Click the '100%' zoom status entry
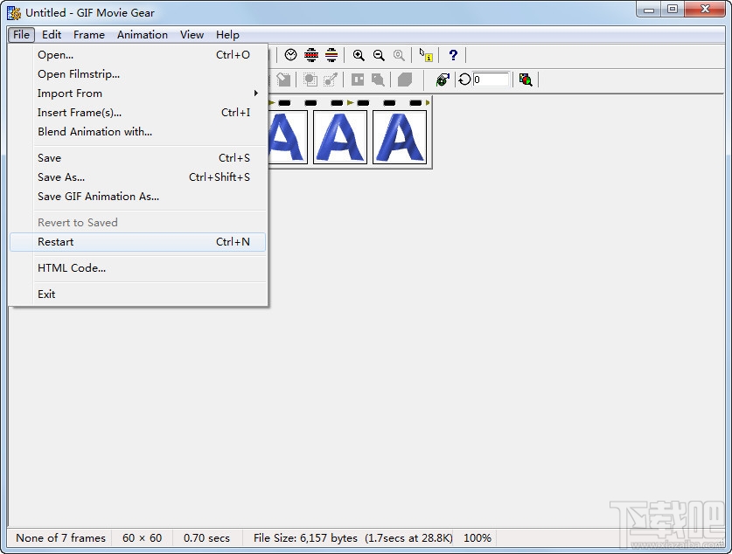 [478, 538]
